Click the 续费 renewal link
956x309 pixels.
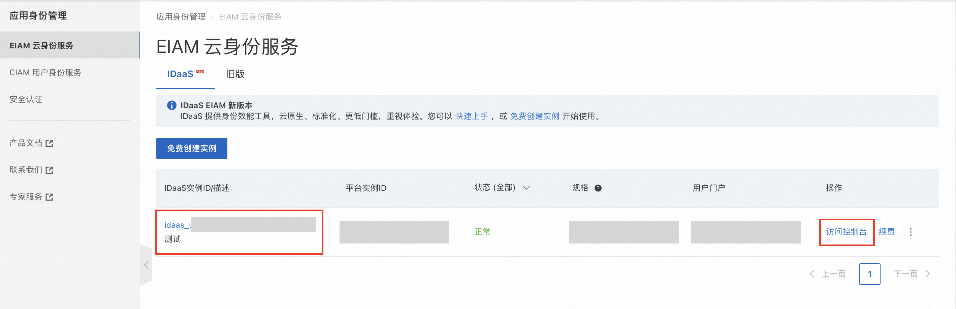887,232
